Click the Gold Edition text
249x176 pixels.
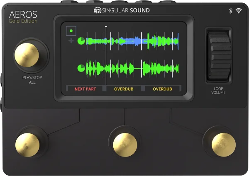point(23,21)
